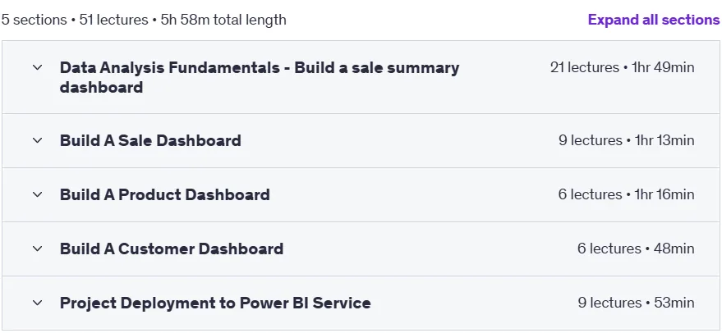Click the 1hr 49min duration label
Image resolution: width=722 pixels, height=333 pixels.
pos(663,67)
